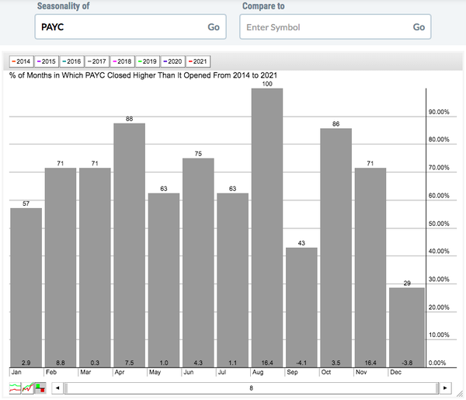
Task: Toggle the 2015 year legend
Action: tap(46, 61)
